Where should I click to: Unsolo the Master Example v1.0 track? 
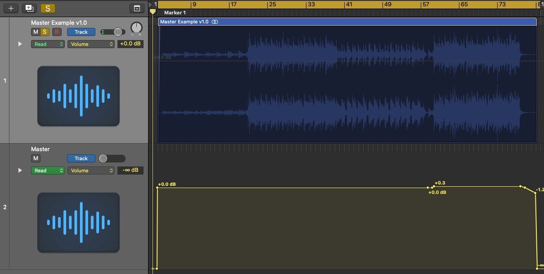[x=45, y=31]
